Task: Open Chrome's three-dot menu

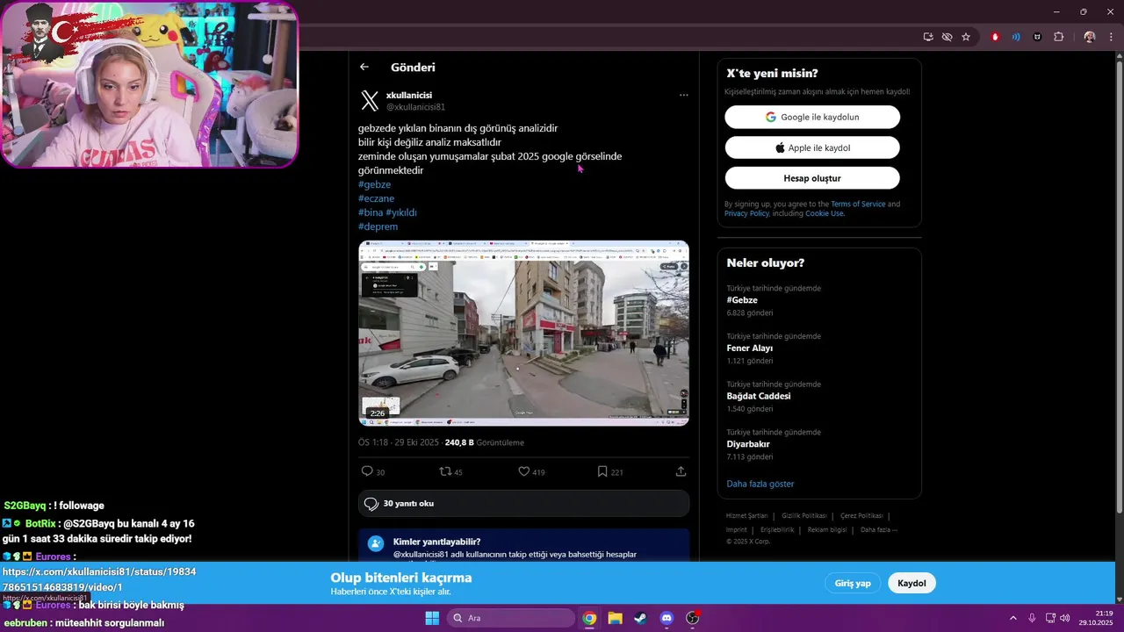Action: click(1111, 37)
